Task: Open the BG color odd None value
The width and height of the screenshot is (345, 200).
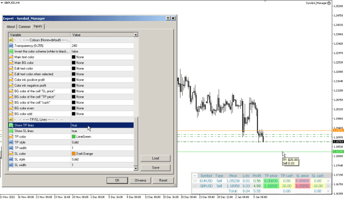Action: point(102,114)
